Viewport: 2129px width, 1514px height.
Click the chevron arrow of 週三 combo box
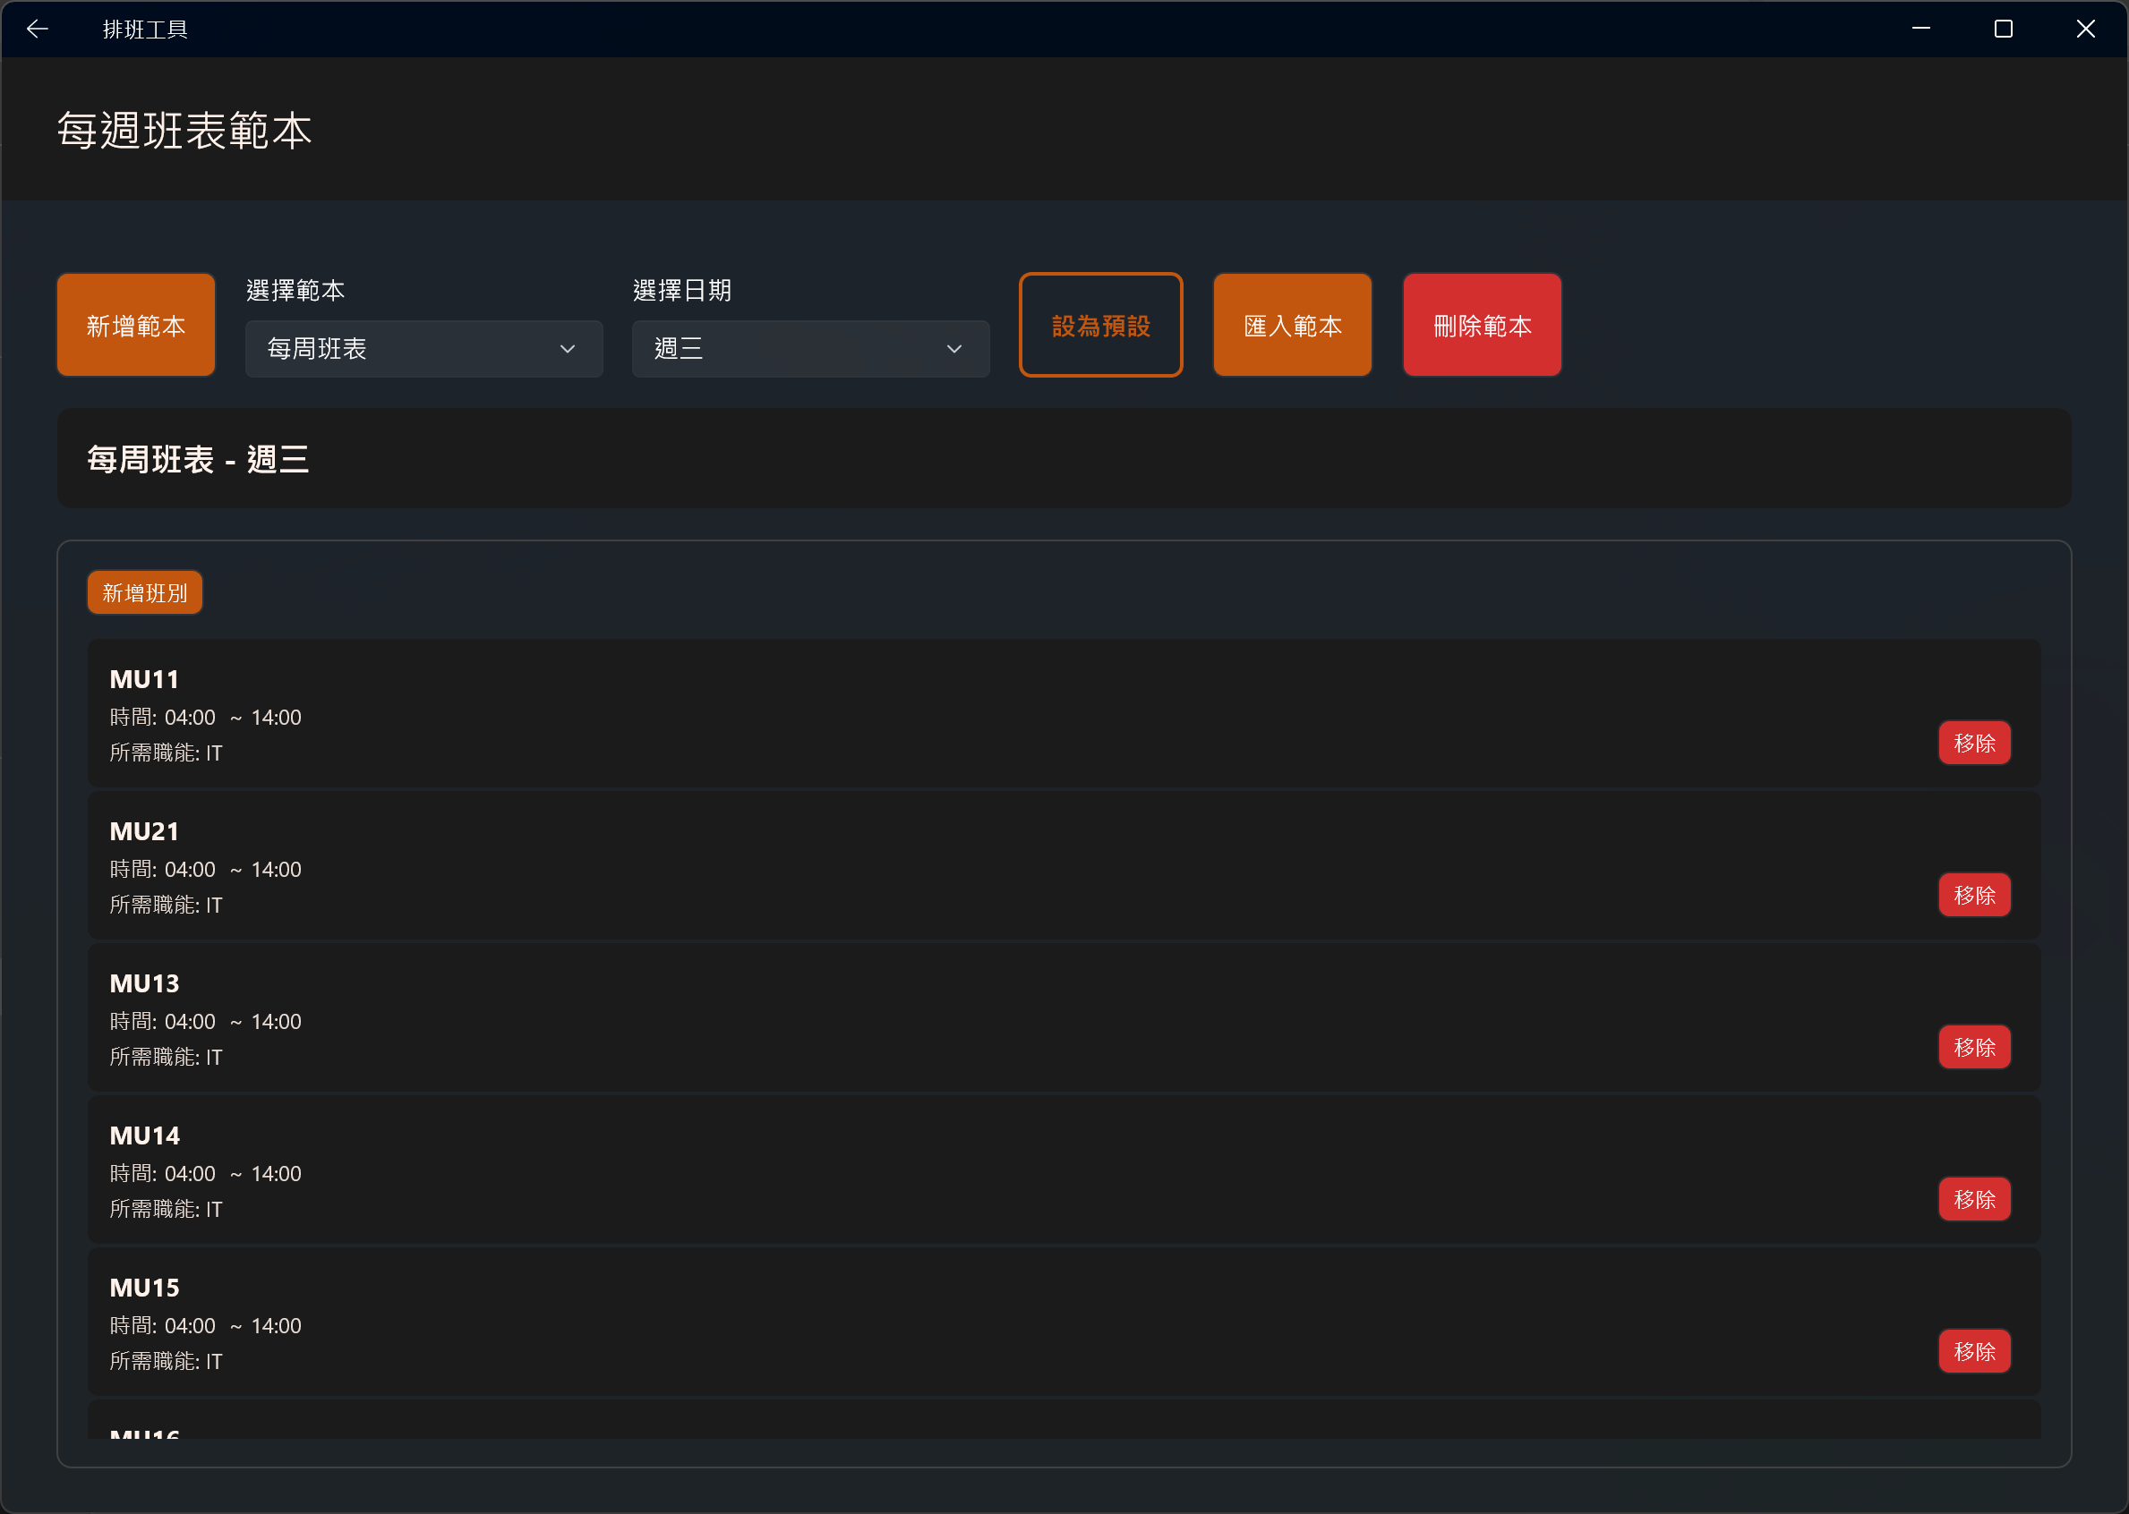tap(954, 349)
